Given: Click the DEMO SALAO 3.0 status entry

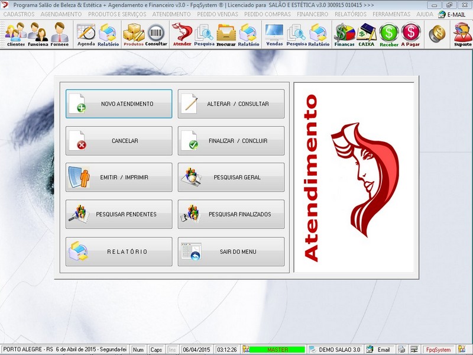Looking at the screenshot, I should 339,350.
